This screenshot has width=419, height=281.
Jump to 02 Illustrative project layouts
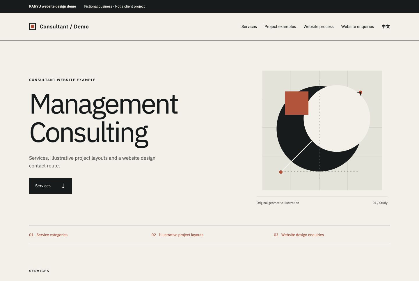tap(177, 235)
